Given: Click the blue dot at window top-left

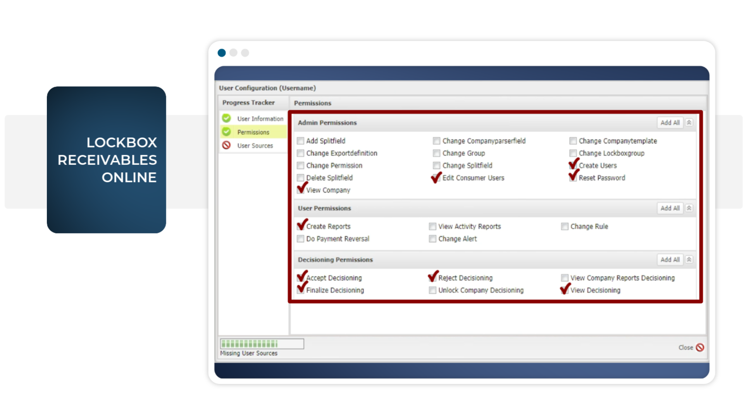Looking at the screenshot, I should (x=222, y=53).
